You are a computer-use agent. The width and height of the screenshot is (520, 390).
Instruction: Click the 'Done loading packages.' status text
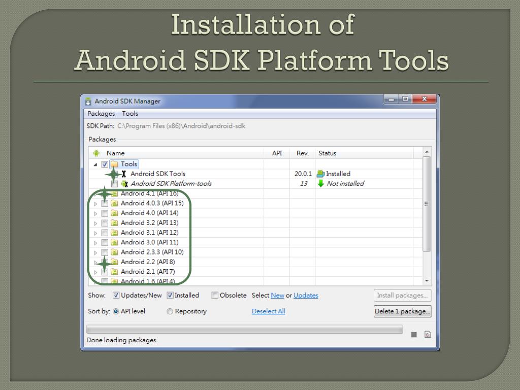click(x=122, y=340)
